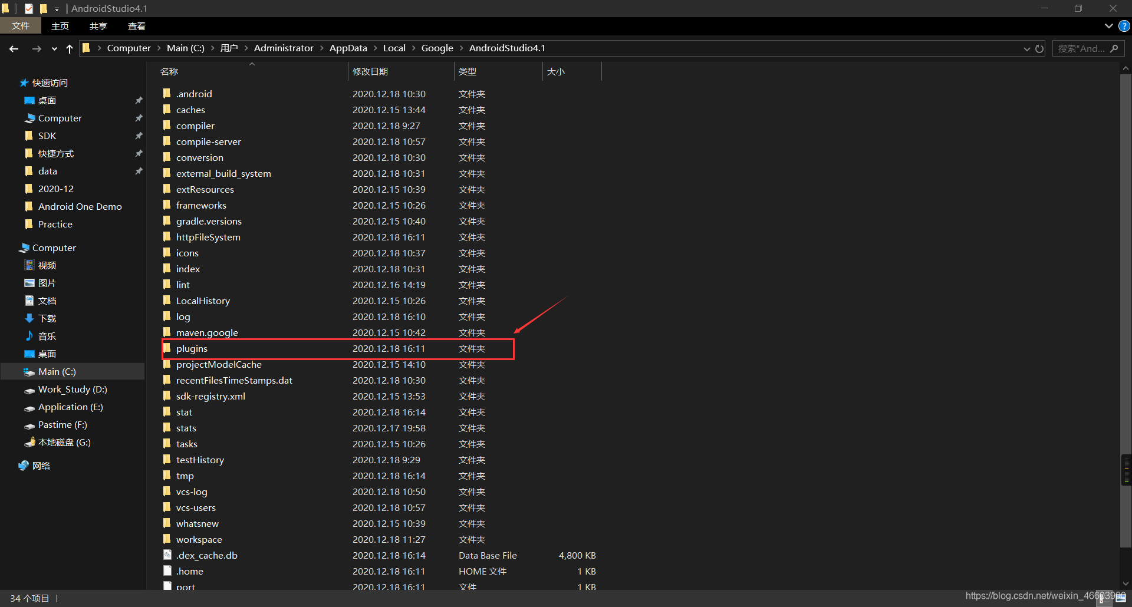The width and height of the screenshot is (1132, 607).
Task: Click the search box for AndroidStudio4.1
Action: tap(1088, 48)
